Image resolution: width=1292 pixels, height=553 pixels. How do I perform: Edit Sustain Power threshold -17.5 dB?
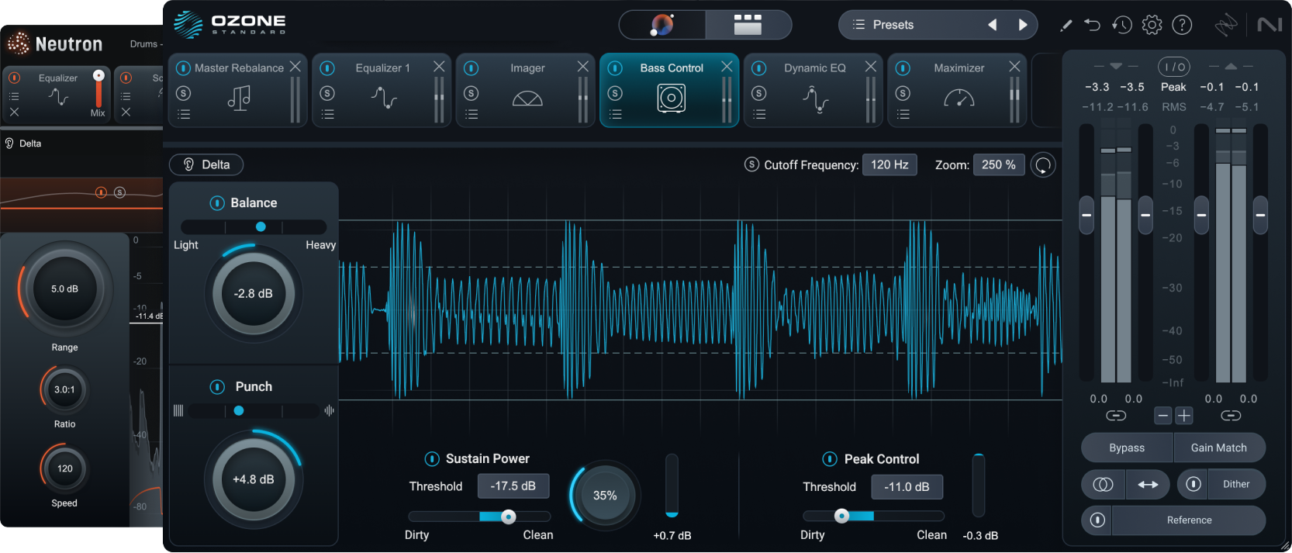[x=513, y=486]
